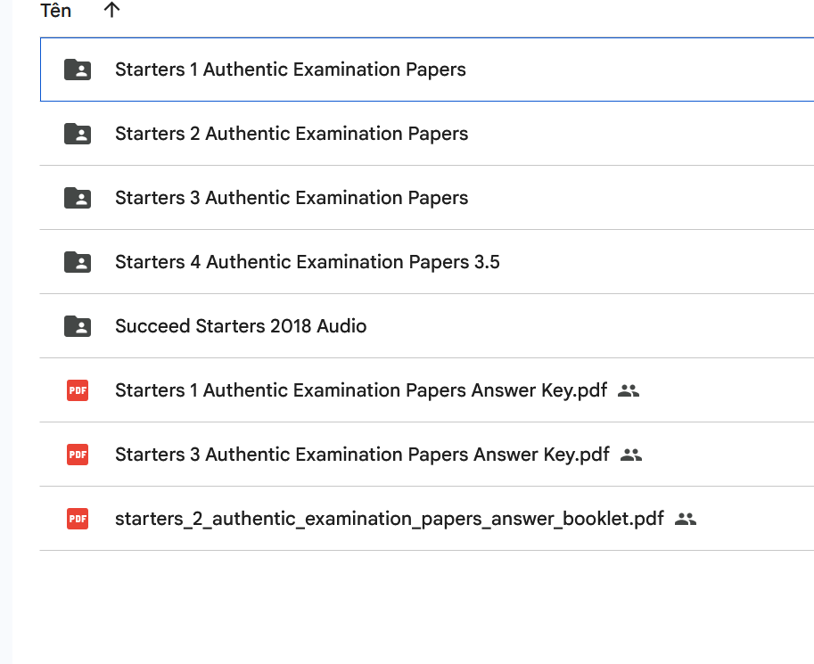This screenshot has width=814, height=664.
Task: Click the shared folder icon for Starters 4
Action: 78,262
